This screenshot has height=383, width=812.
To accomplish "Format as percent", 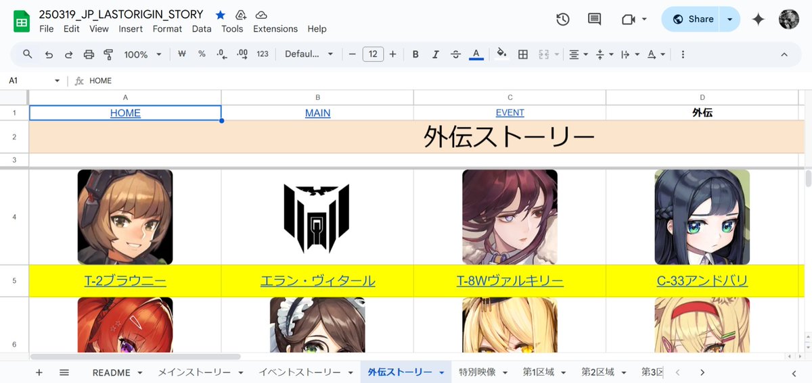I will [202, 54].
